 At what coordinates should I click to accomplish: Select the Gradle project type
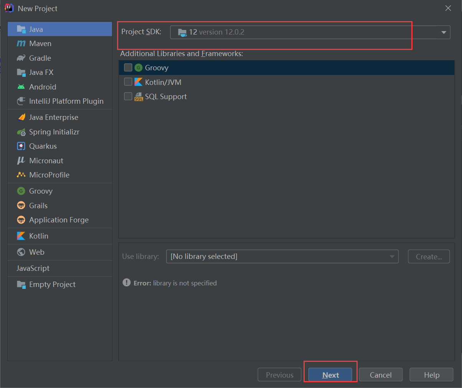pos(60,58)
